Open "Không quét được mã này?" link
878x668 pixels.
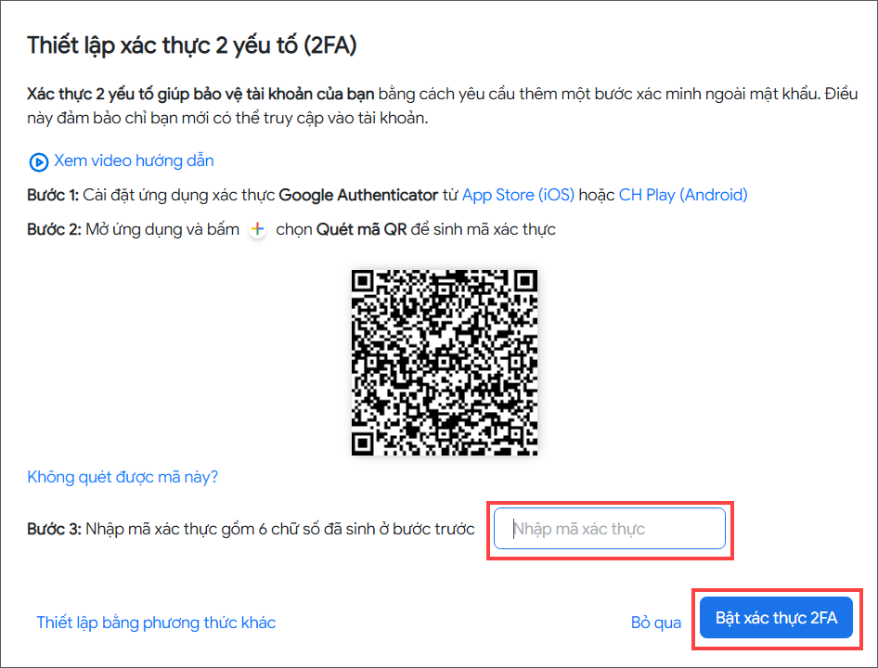pyautogui.click(x=123, y=477)
